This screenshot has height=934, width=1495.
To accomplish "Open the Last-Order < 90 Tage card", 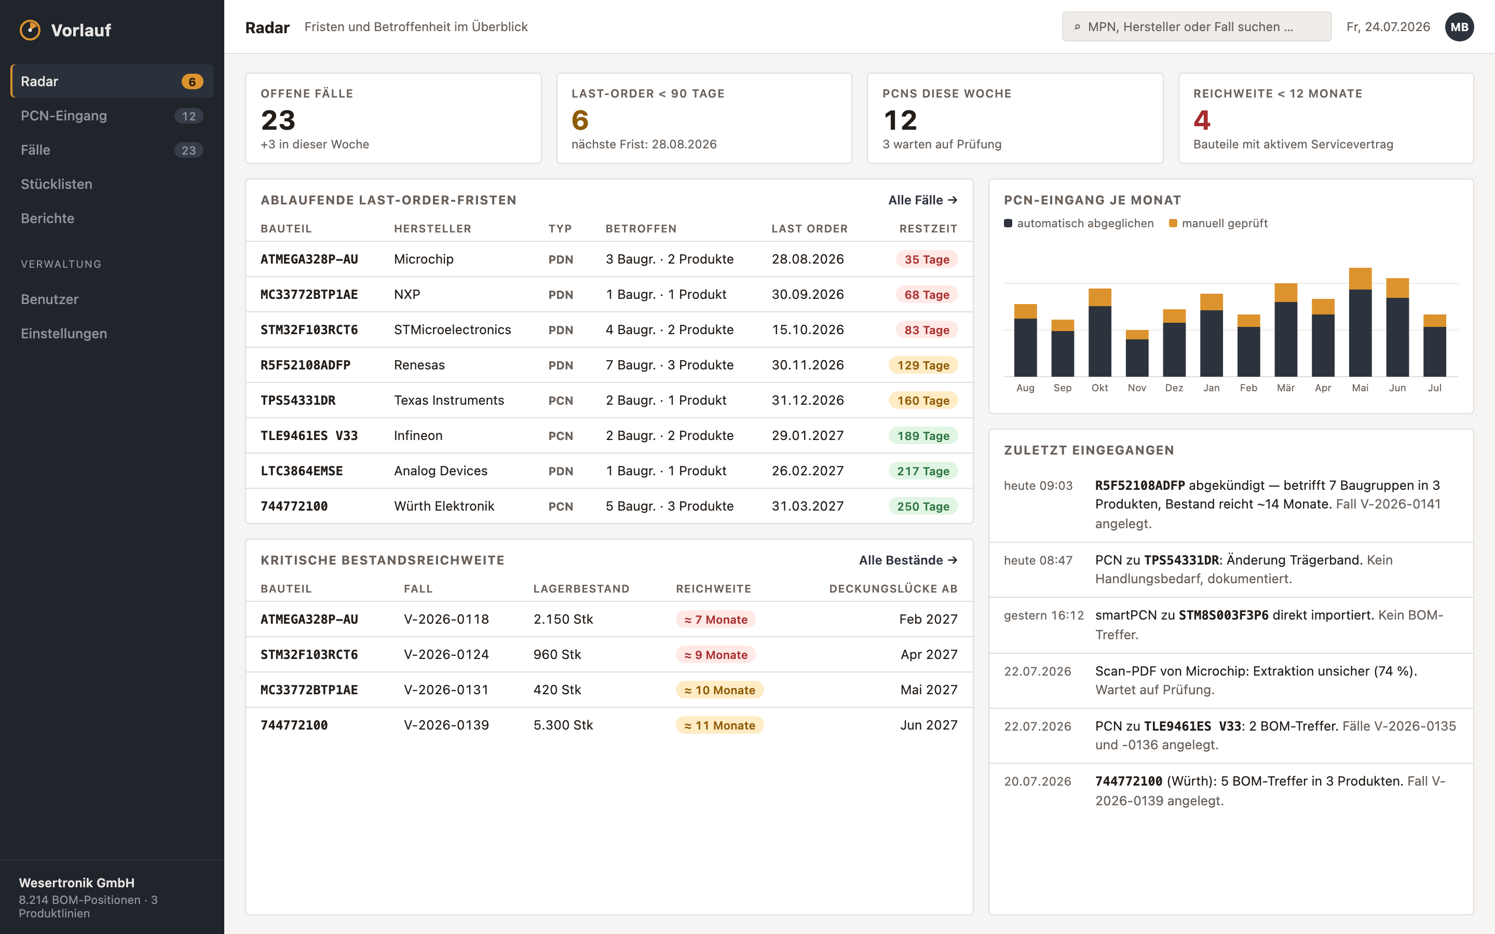I will click(704, 119).
